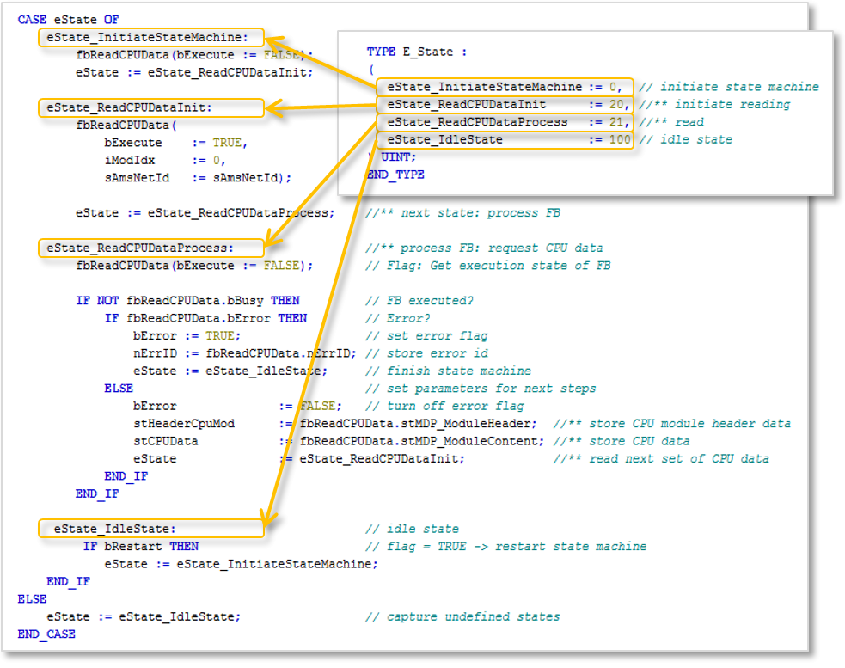Image resolution: width=845 pixels, height=668 pixels.
Task: Click comment "// Flag: Get execution state of FB"
Action: [487, 266]
